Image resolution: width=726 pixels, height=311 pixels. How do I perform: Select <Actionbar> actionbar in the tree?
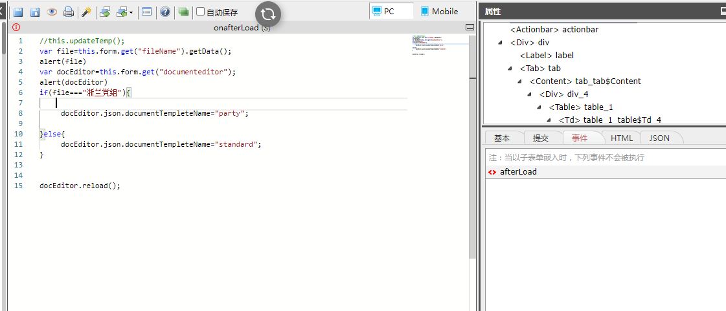[x=554, y=30]
